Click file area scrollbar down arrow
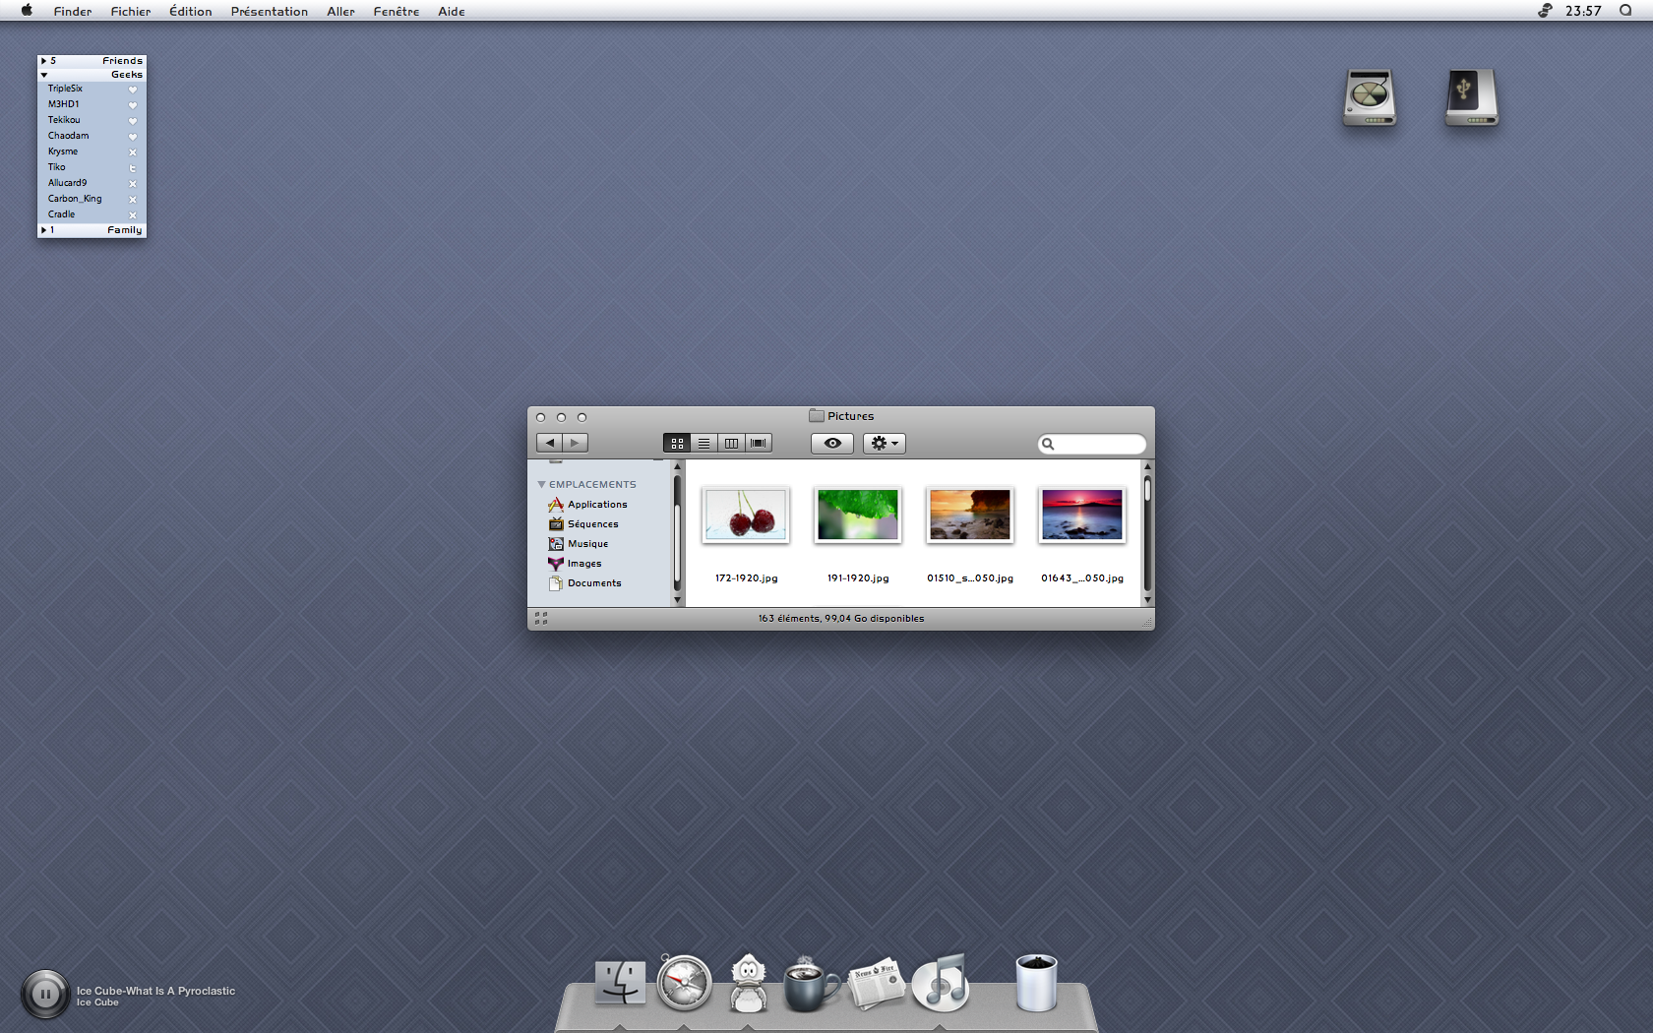The height and width of the screenshot is (1033, 1653). pos(1147,599)
